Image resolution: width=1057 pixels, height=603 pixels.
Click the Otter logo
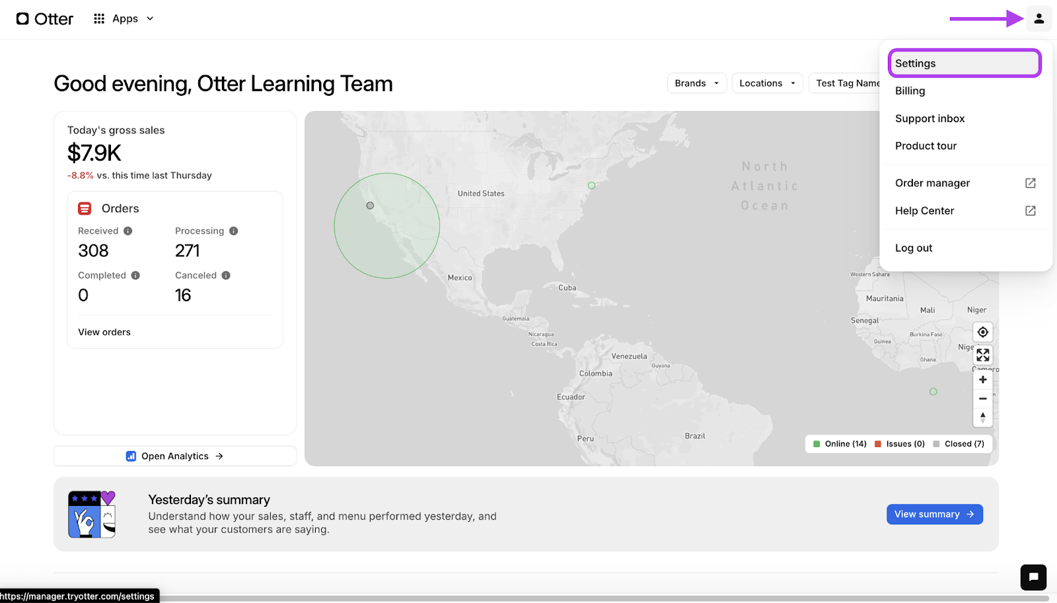point(44,18)
